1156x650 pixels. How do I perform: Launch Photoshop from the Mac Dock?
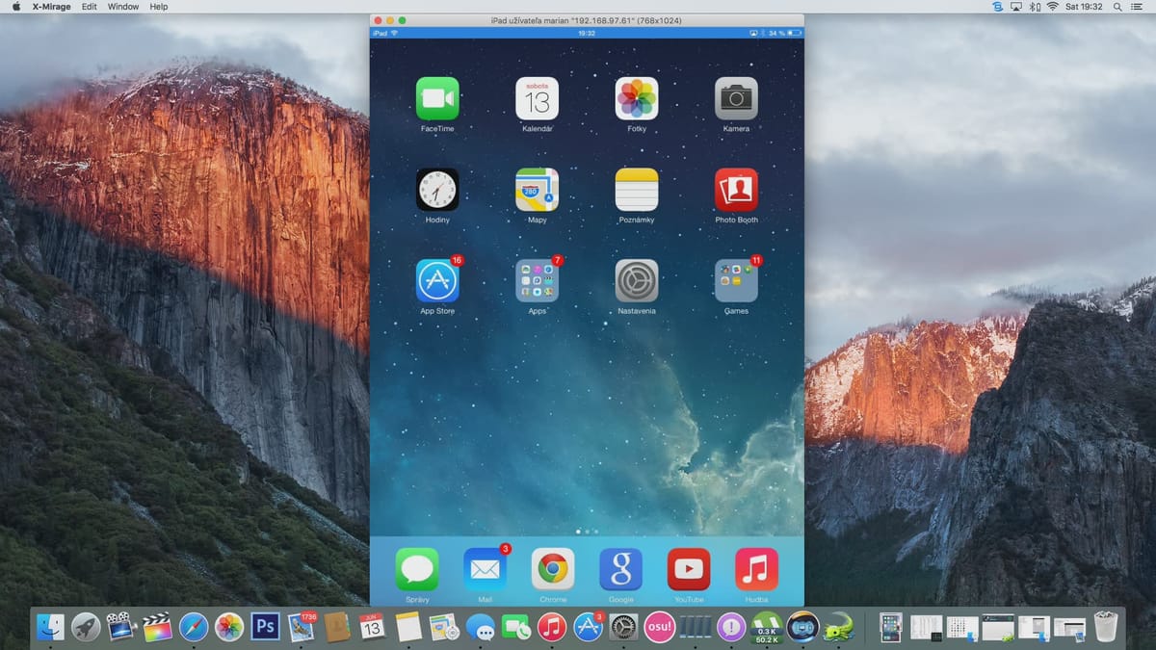click(x=265, y=628)
